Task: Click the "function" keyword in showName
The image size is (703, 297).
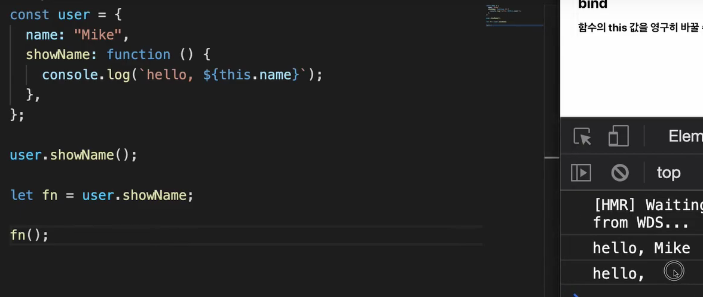Action: click(x=139, y=54)
